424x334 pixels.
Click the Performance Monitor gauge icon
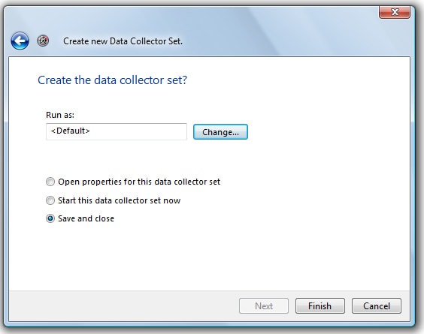pyautogui.click(x=43, y=41)
